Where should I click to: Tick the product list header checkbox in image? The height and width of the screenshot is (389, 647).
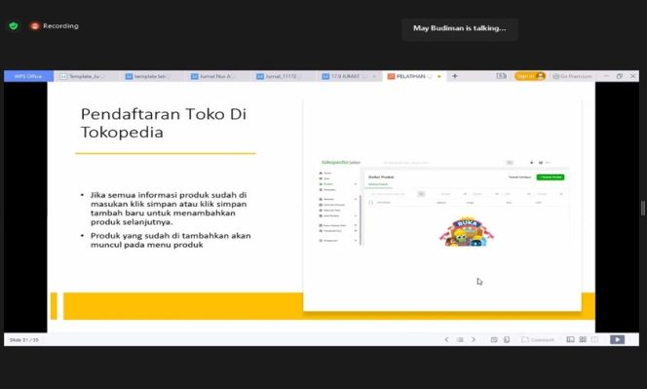(370, 203)
